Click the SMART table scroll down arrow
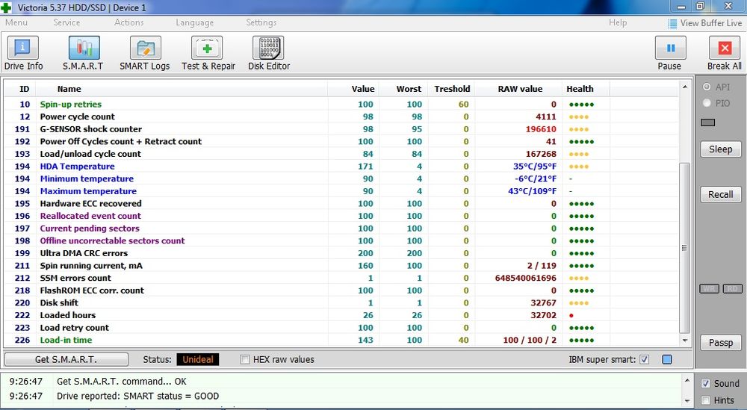Image resolution: width=747 pixels, height=410 pixels. 685,341
